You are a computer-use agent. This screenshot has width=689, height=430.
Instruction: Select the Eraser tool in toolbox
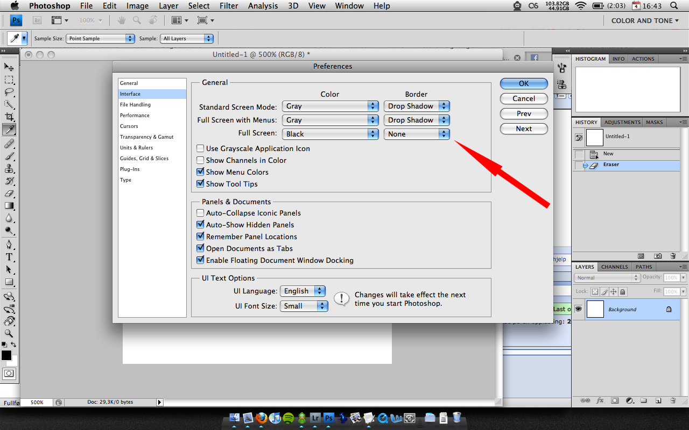(9, 193)
